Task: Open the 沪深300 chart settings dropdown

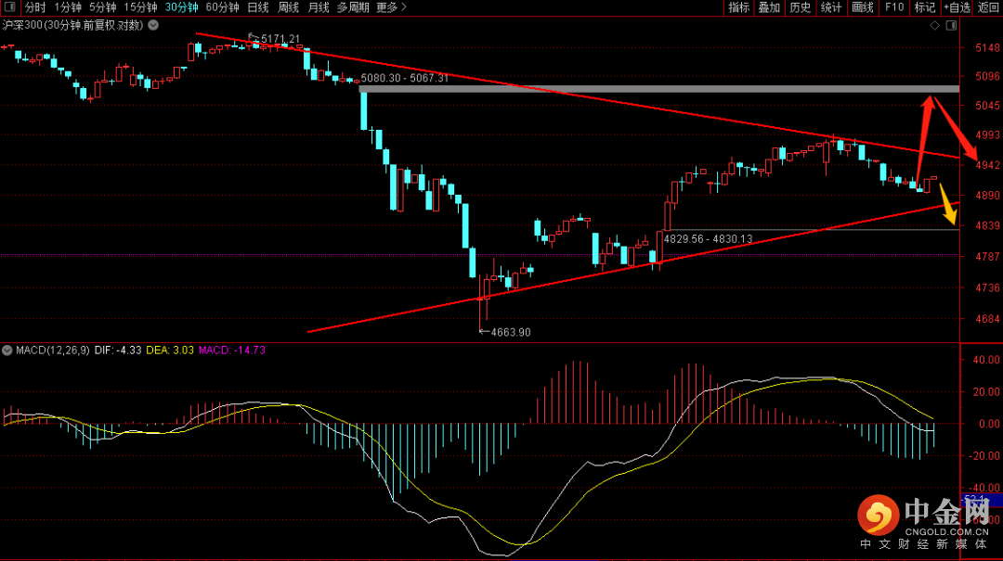Action: coord(153,25)
